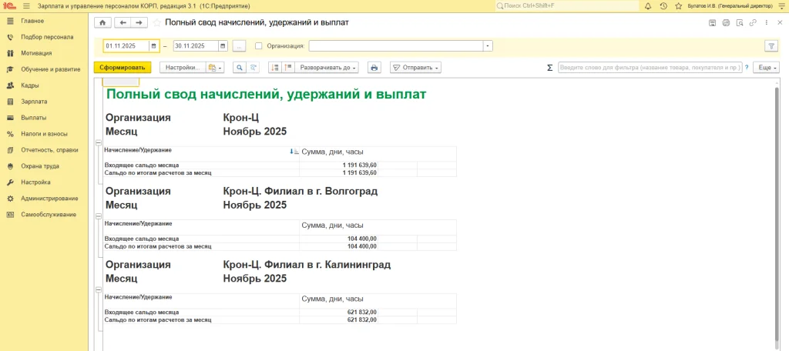The image size is (789, 351).
Task: Open Администрирование section
Action: click(49, 198)
